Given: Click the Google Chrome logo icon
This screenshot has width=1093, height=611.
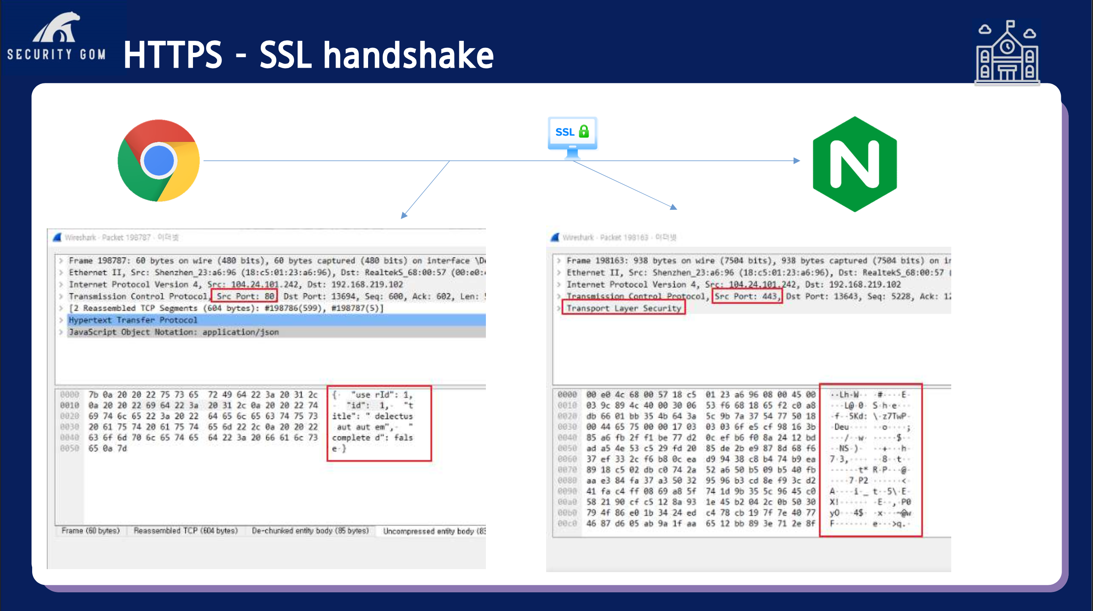Looking at the screenshot, I should (x=159, y=161).
